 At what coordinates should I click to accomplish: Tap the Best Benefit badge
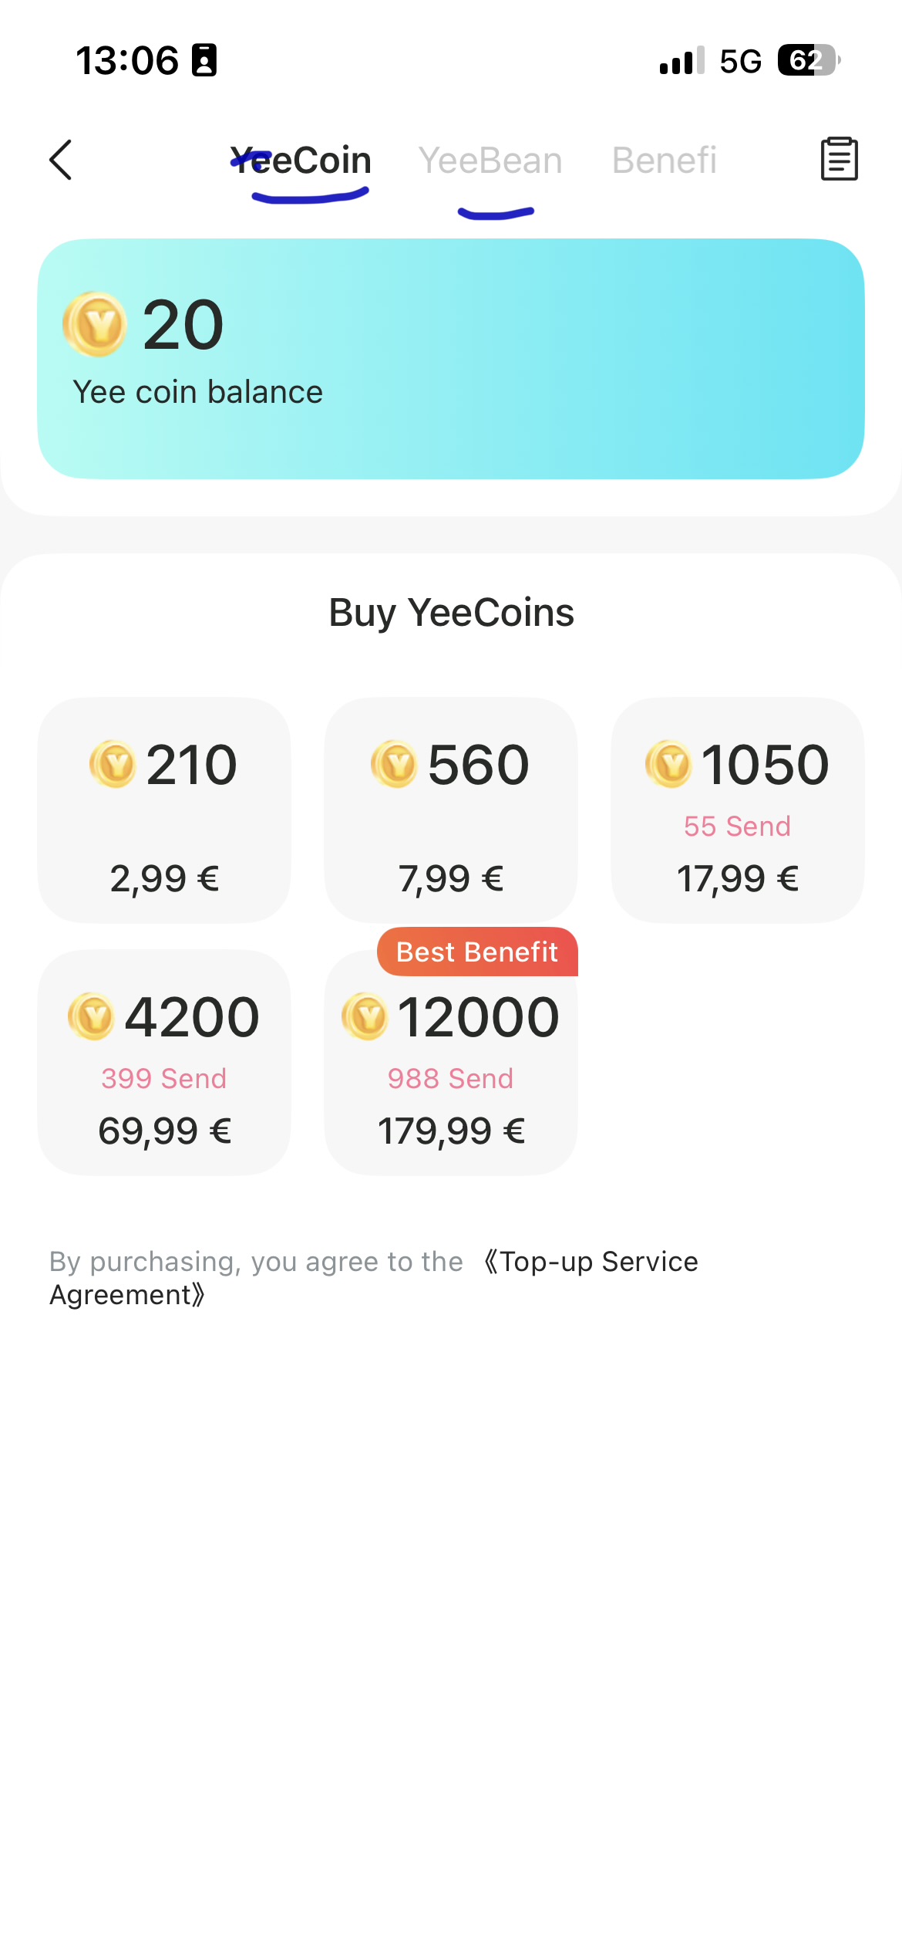(477, 952)
